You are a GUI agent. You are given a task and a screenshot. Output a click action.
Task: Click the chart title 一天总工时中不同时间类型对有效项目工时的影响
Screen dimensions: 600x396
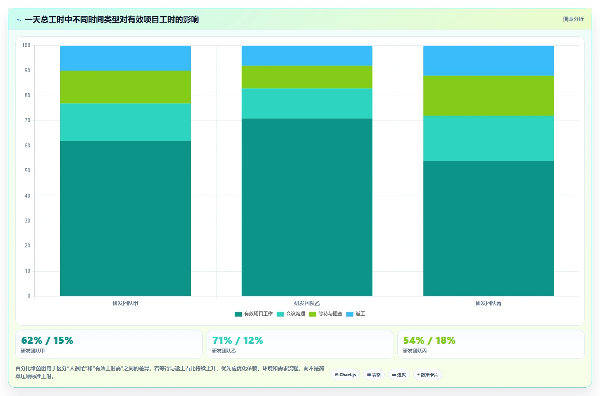pyautogui.click(x=112, y=20)
